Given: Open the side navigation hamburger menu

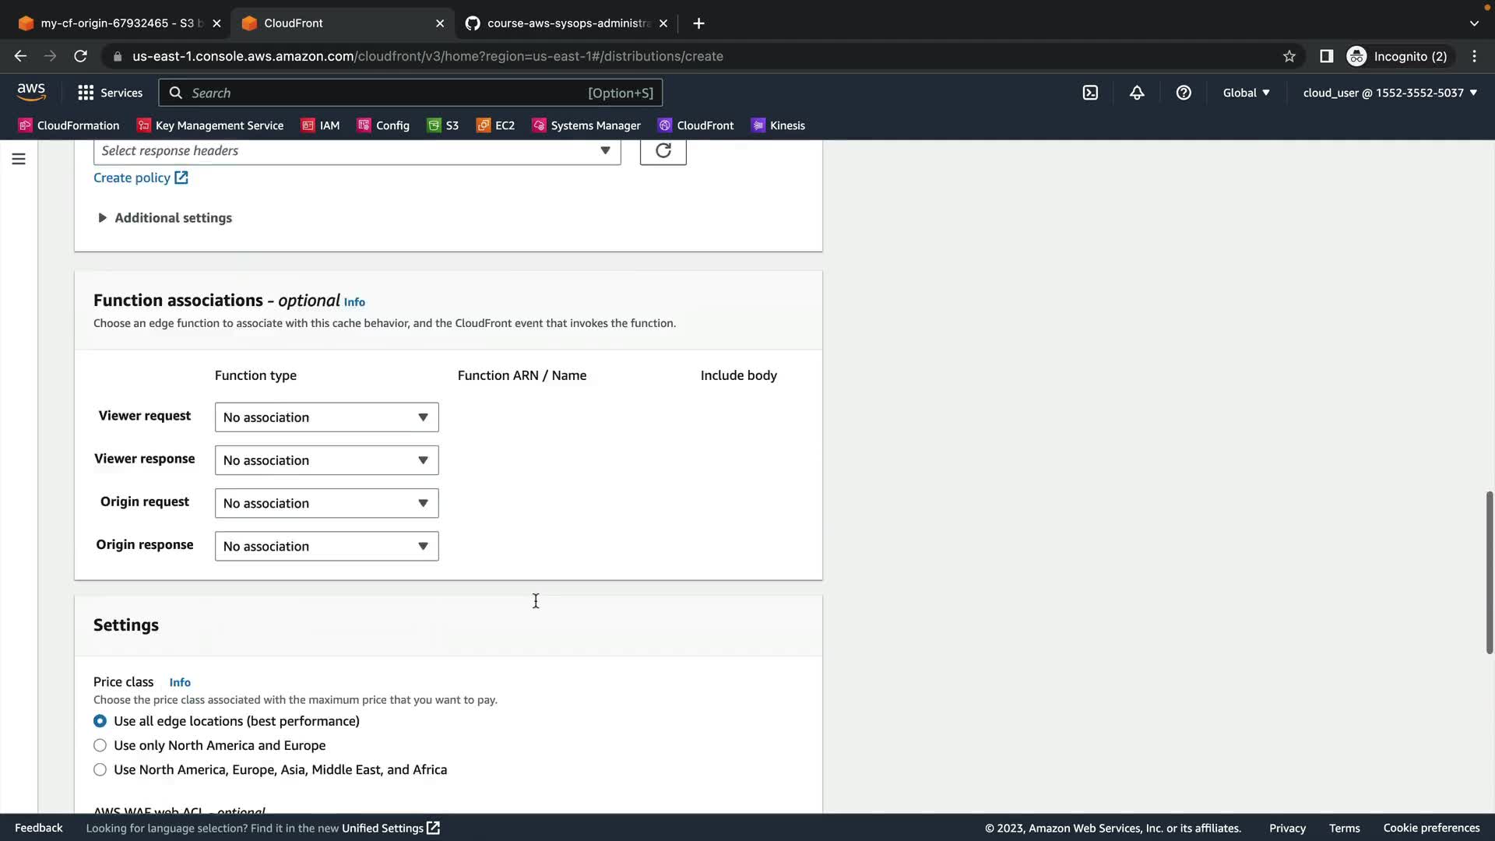Looking at the screenshot, I should pos(19,159).
